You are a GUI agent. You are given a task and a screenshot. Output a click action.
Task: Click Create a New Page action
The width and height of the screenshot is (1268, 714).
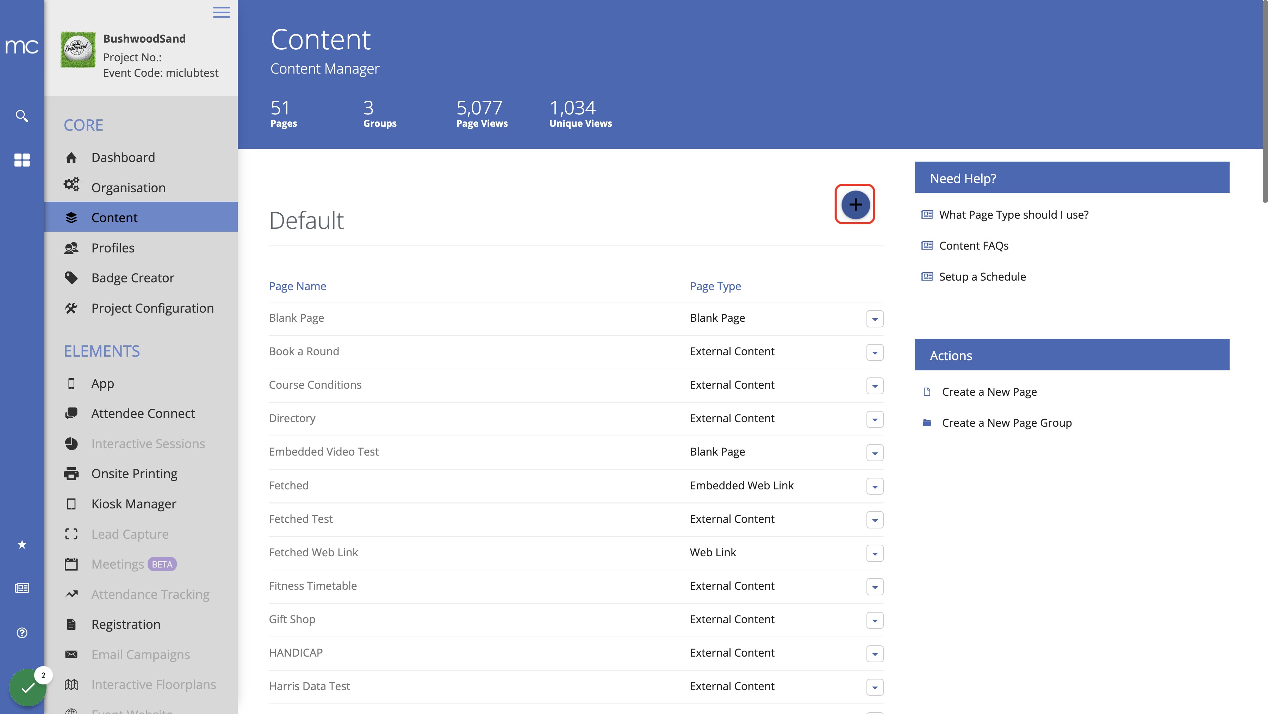point(989,392)
